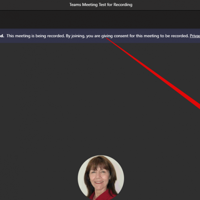
Task: Click the word meeting after This in banner
Action: click(23, 36)
